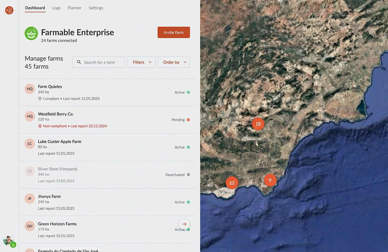This screenshot has width=388, height=252.
Task: Click the 245 ha value for Jhonys Farm
Action: [43, 202]
